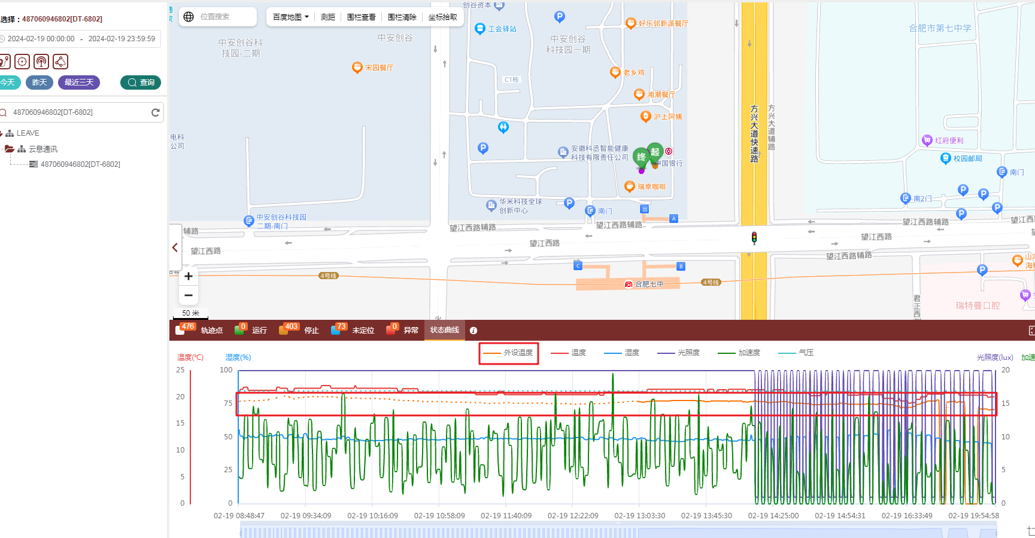Zoom in the map with plus button
Viewport: 1035px width, 538px height.
(189, 276)
